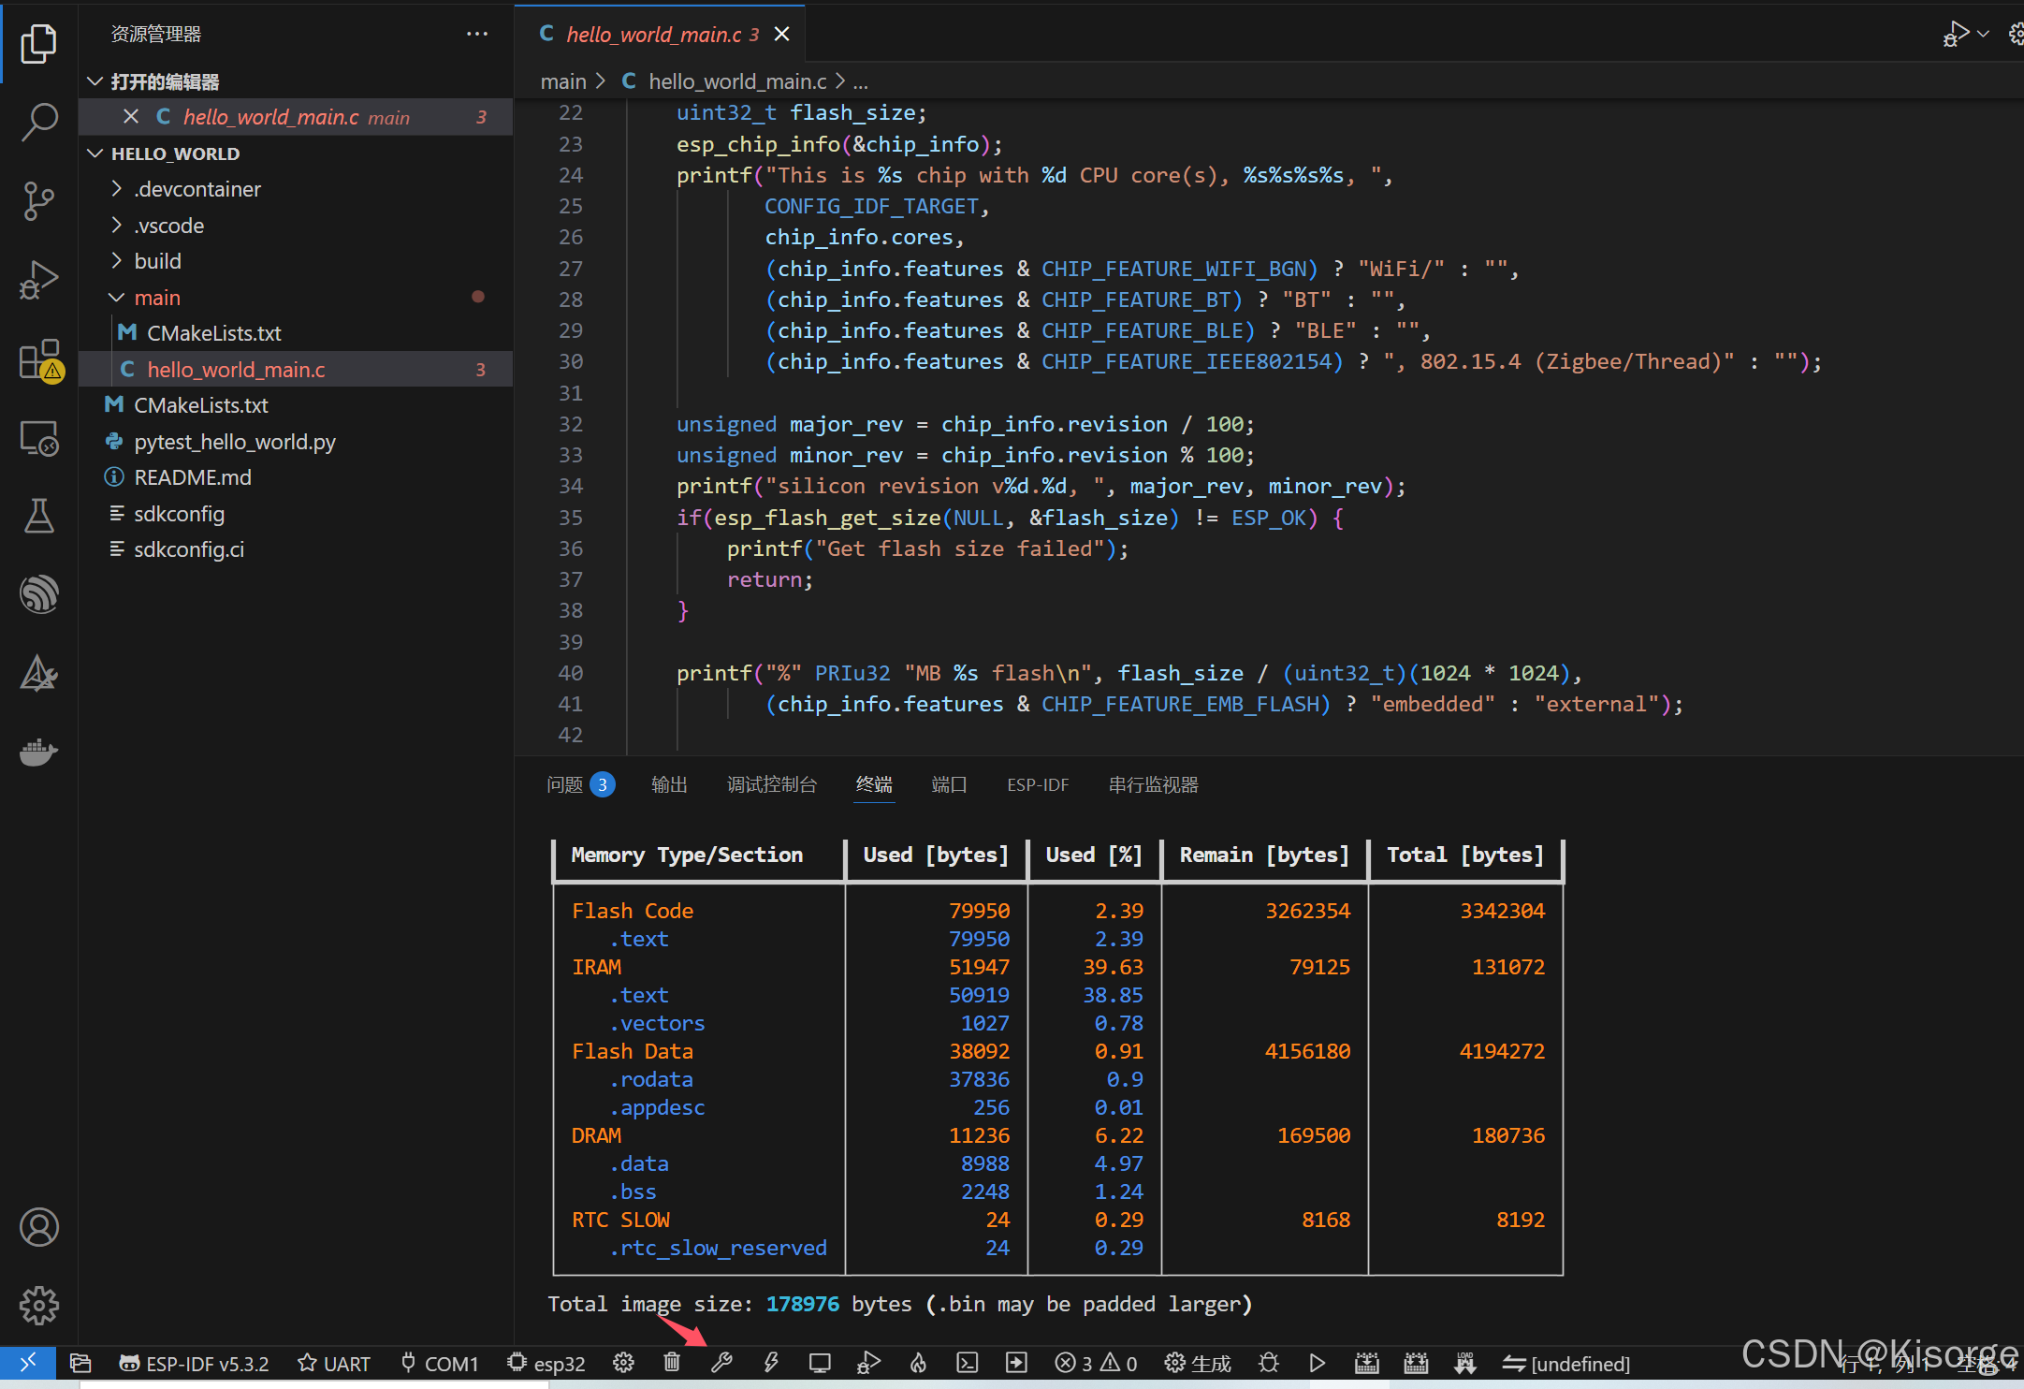Open ESP-IDF terminal icon in status bar

tap(968, 1363)
